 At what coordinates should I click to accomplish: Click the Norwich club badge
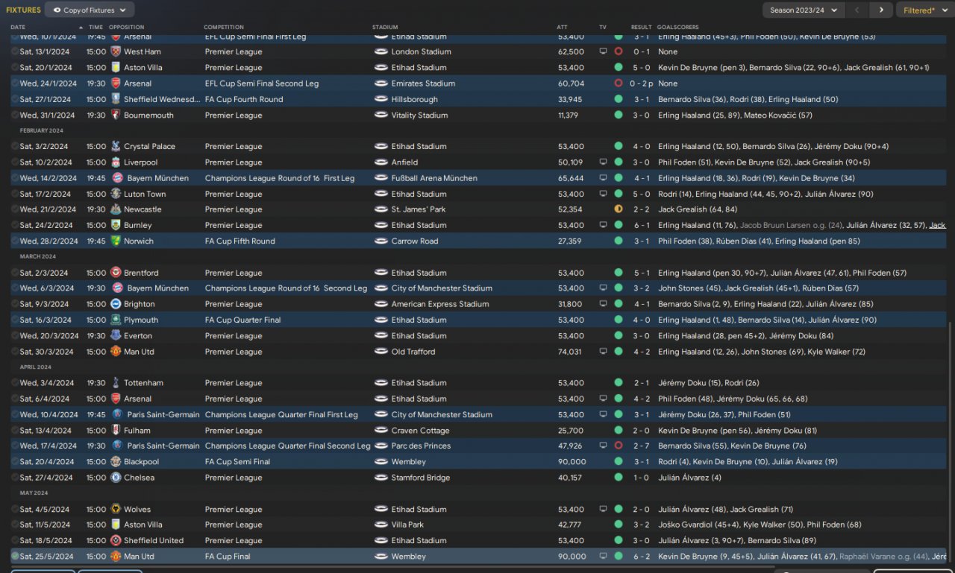[116, 241]
